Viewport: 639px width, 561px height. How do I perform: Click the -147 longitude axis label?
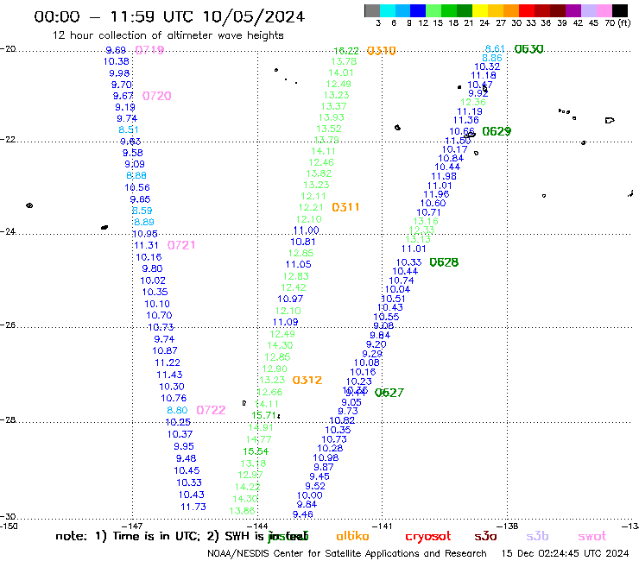click(x=132, y=526)
